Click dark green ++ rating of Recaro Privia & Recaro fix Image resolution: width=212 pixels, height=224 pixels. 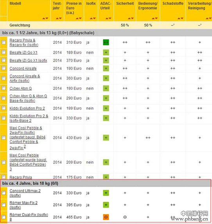pyautogui.click(x=106, y=42)
